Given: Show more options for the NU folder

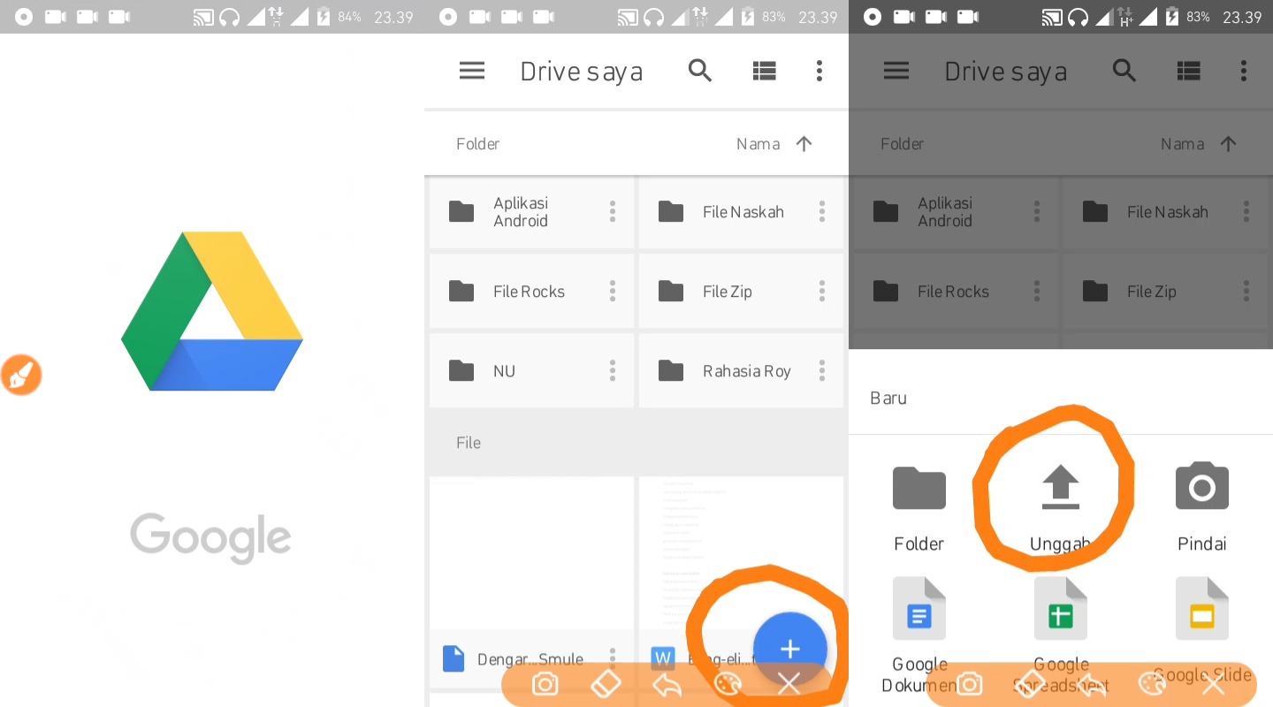Looking at the screenshot, I should 612,370.
